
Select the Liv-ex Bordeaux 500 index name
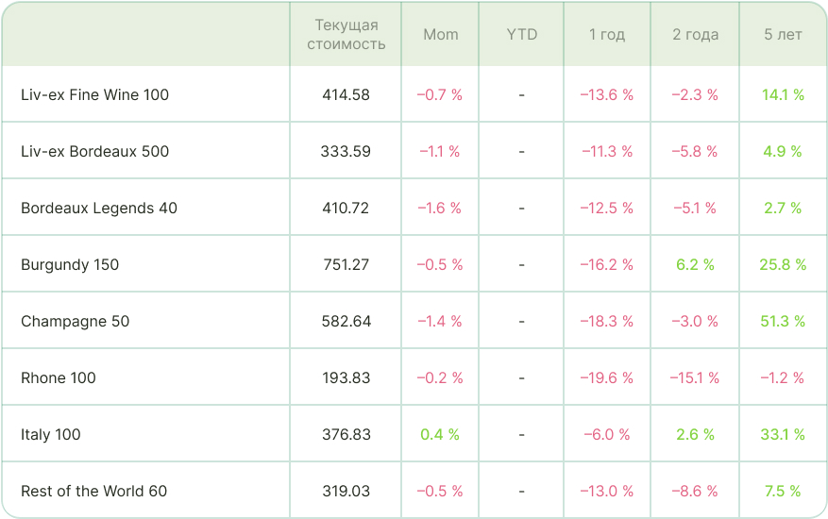94,151
